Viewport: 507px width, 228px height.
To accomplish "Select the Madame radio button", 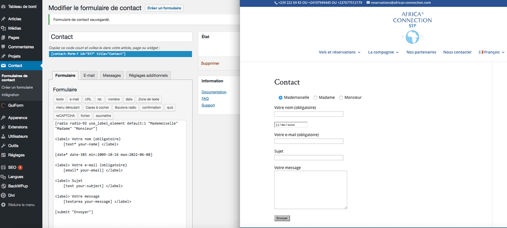I will [315, 97].
